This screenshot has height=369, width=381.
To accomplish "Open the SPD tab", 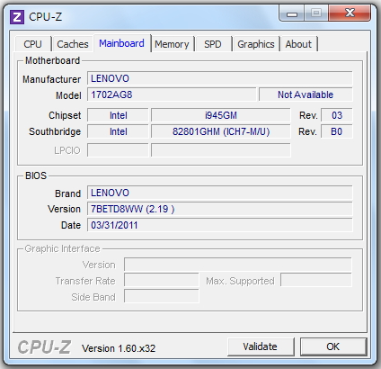I will click(x=213, y=44).
